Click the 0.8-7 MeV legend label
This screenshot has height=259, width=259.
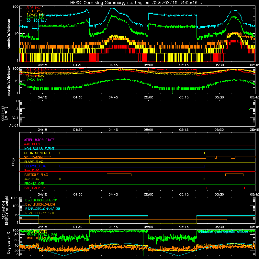35,76
